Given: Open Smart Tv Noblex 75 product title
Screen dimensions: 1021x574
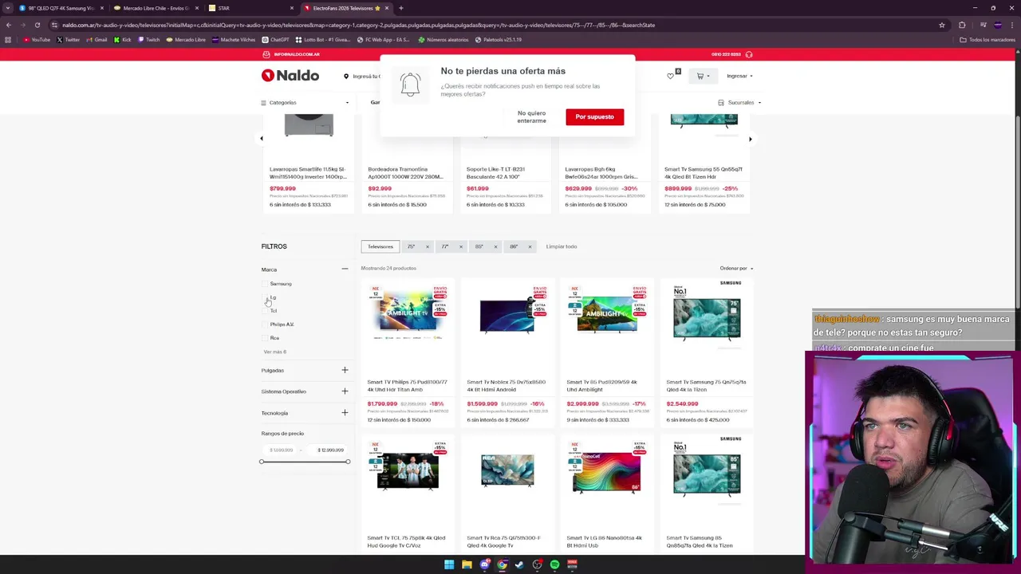Looking at the screenshot, I should [x=507, y=385].
